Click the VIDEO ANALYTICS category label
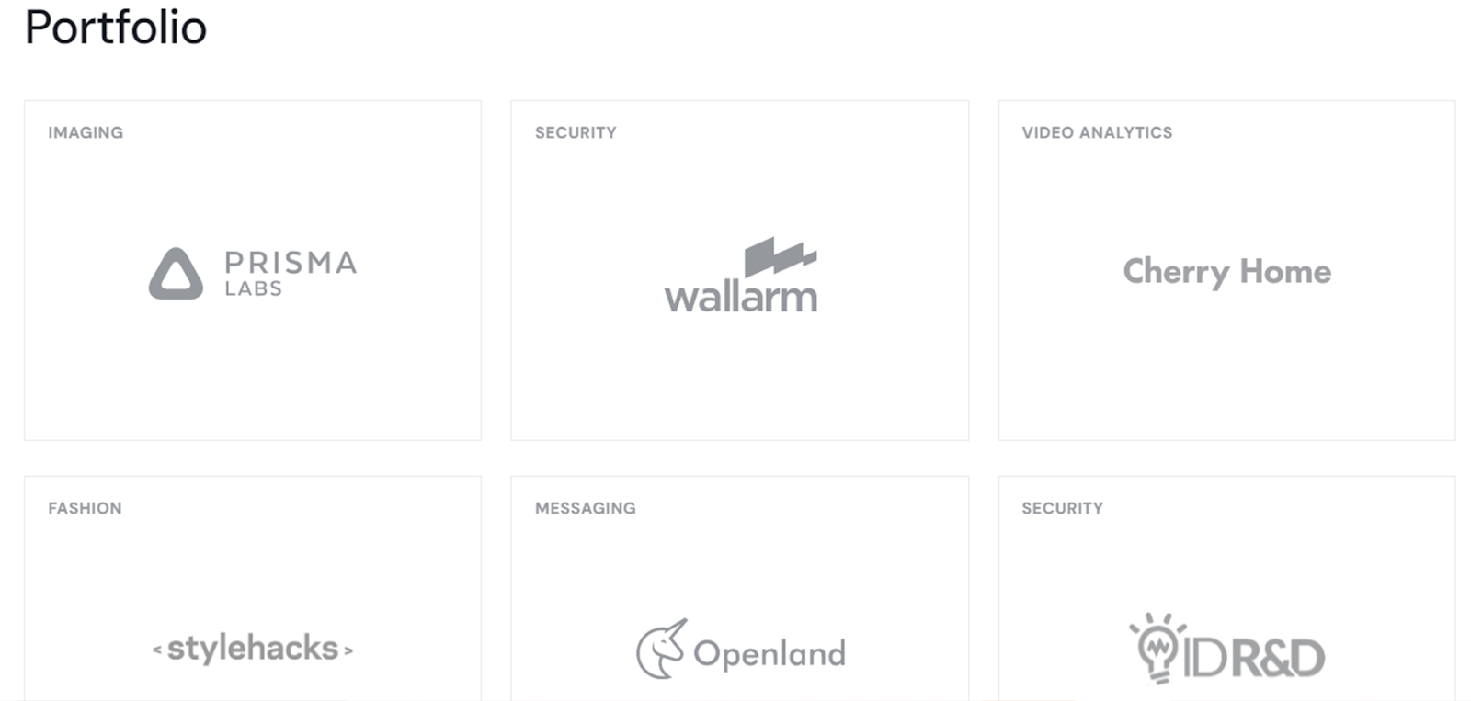The height and width of the screenshot is (701, 1471). [x=1097, y=132]
